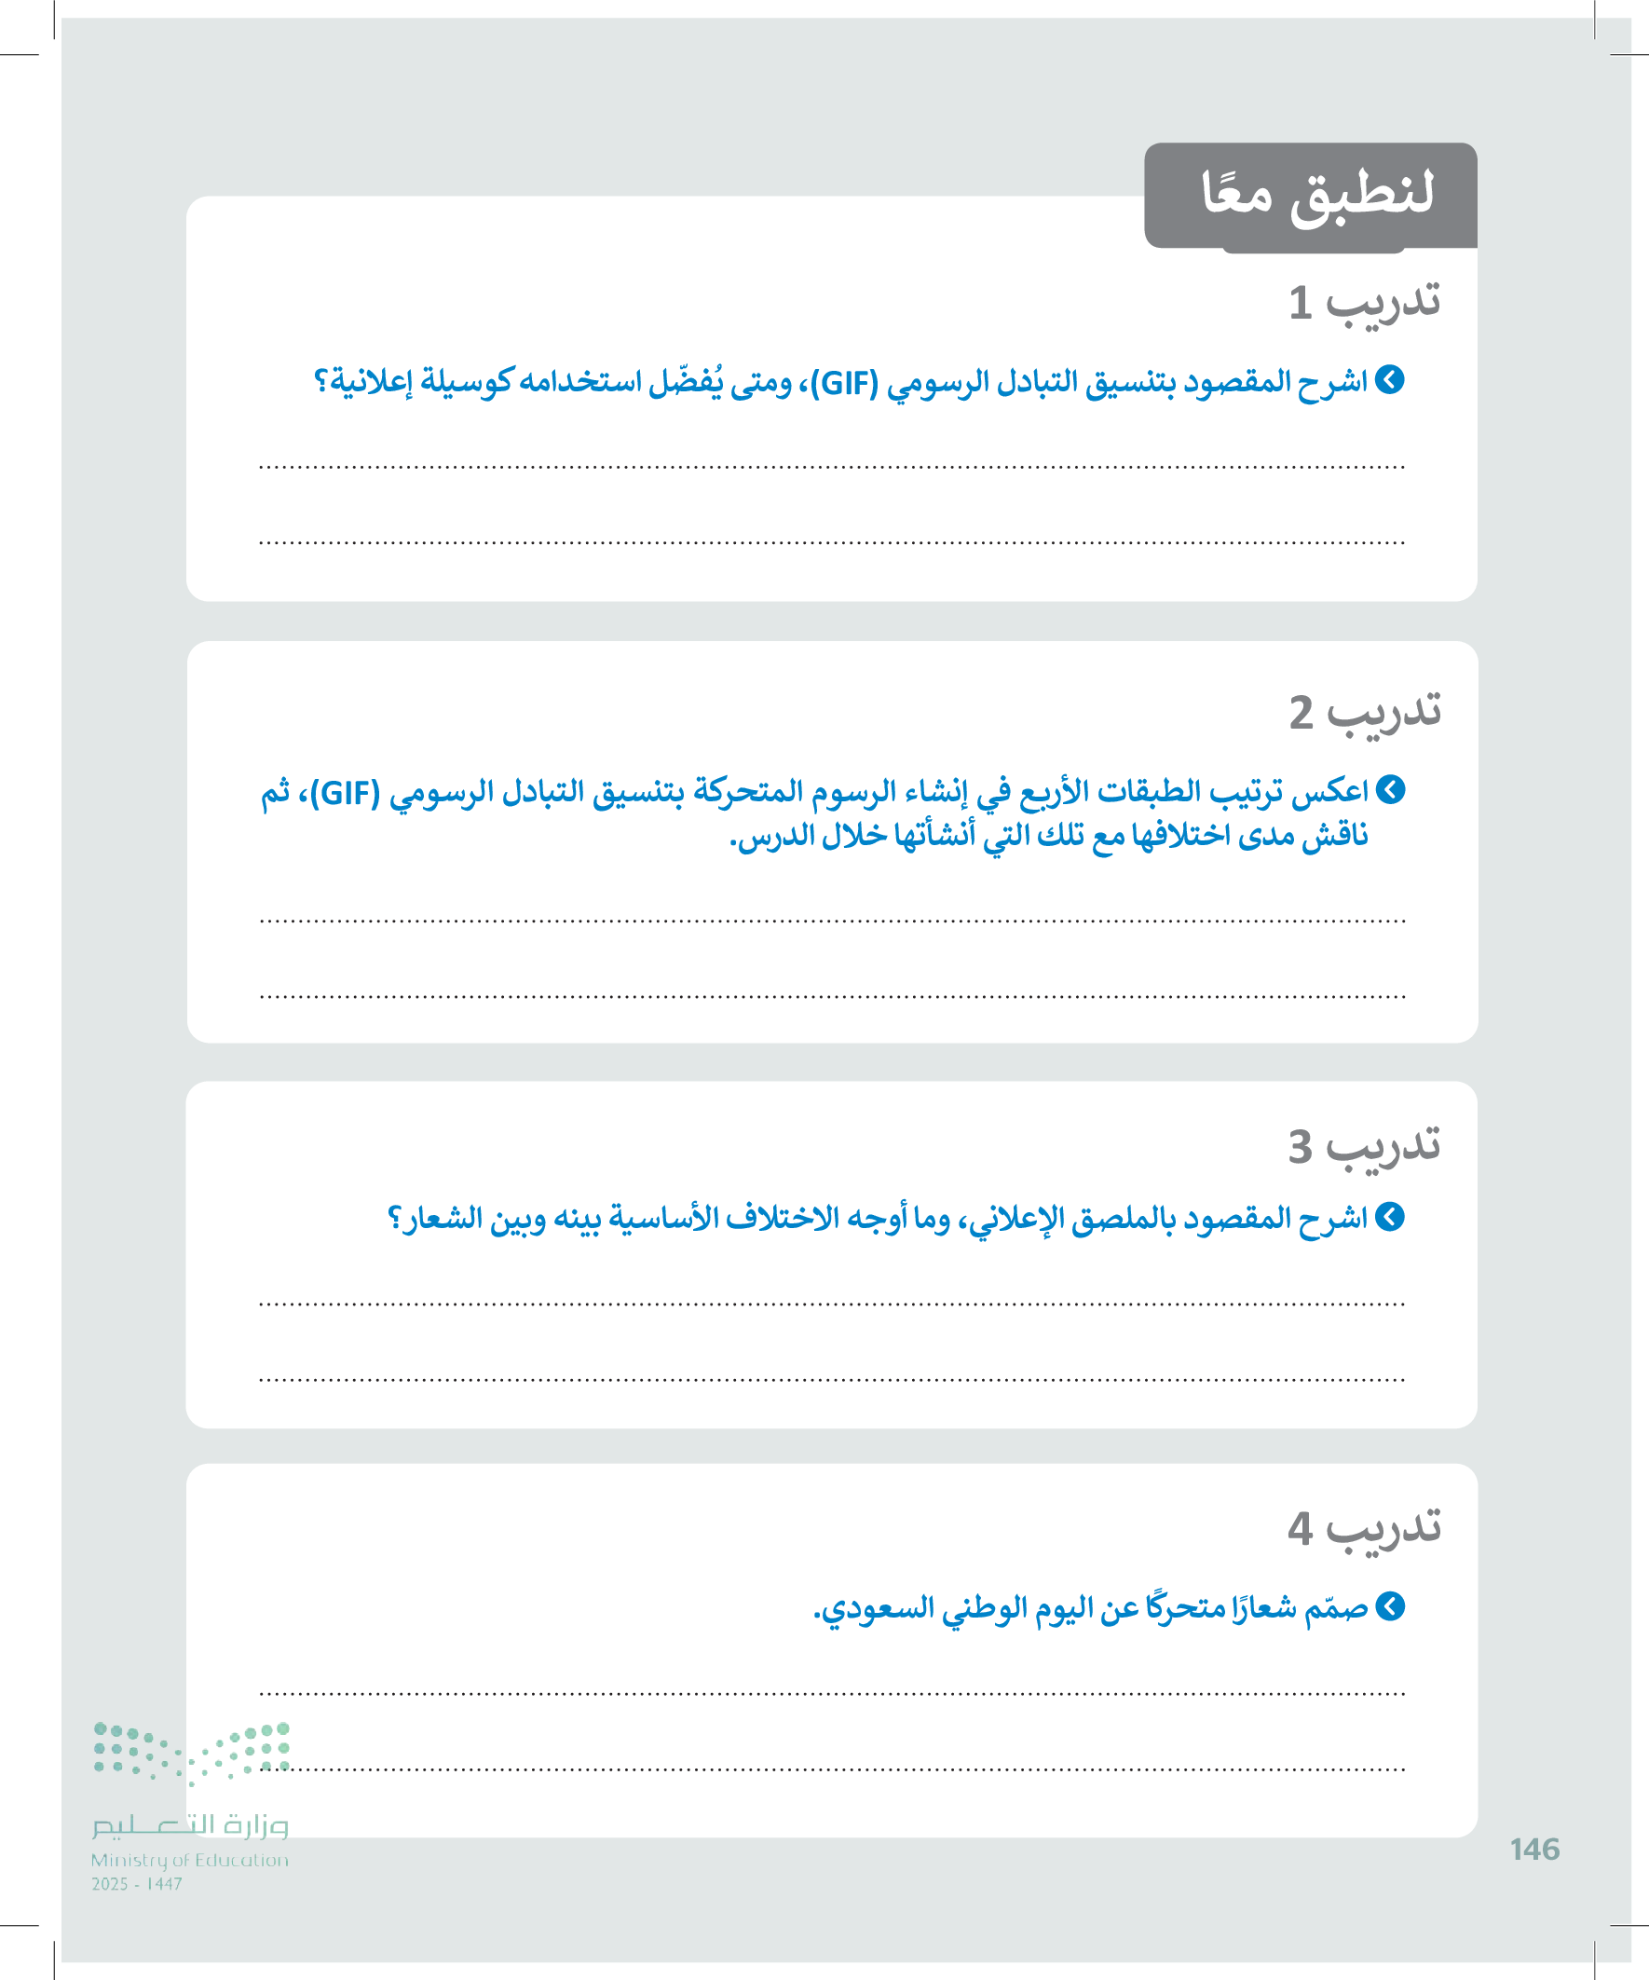Click the first dotted answer line in exercise 3

point(832,1304)
